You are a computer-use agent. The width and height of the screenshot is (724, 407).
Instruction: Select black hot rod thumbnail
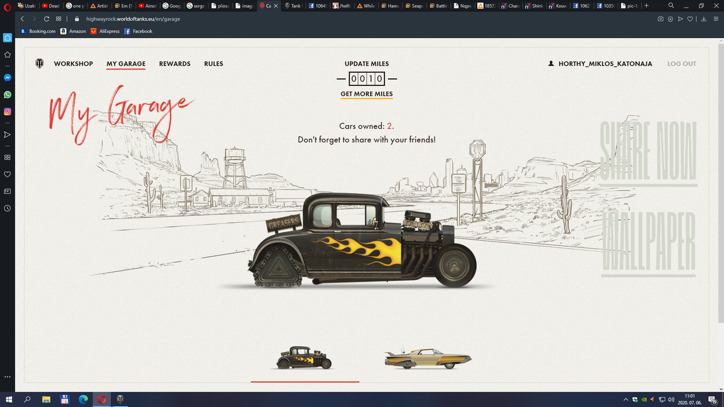pyautogui.click(x=304, y=358)
